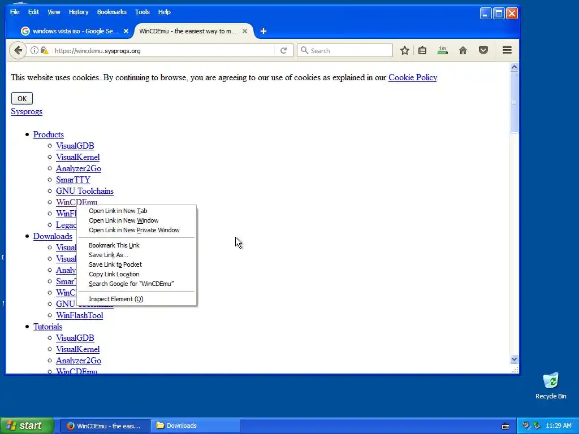The width and height of the screenshot is (579, 434).
Task: Go back using the browser back arrow
Action: coord(18,50)
